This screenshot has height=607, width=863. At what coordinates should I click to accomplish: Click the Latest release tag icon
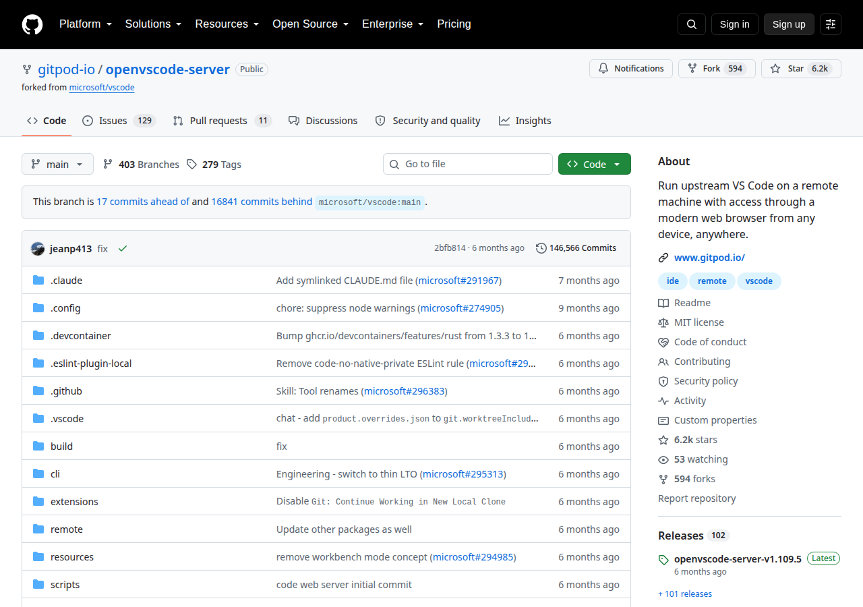point(663,560)
